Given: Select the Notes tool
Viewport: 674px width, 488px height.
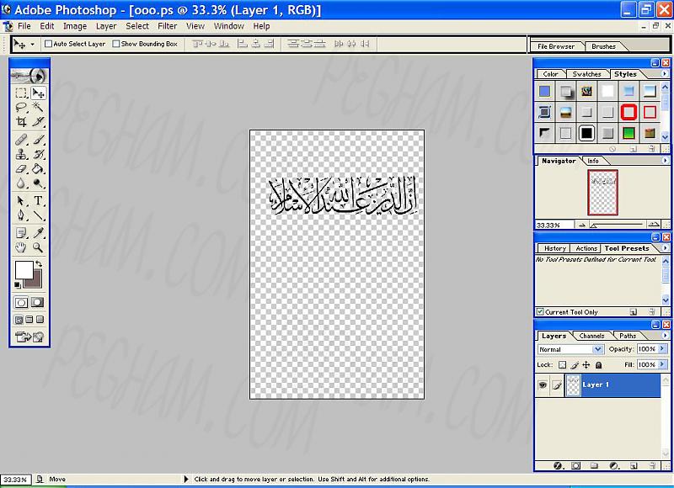Looking at the screenshot, I should pos(21,232).
